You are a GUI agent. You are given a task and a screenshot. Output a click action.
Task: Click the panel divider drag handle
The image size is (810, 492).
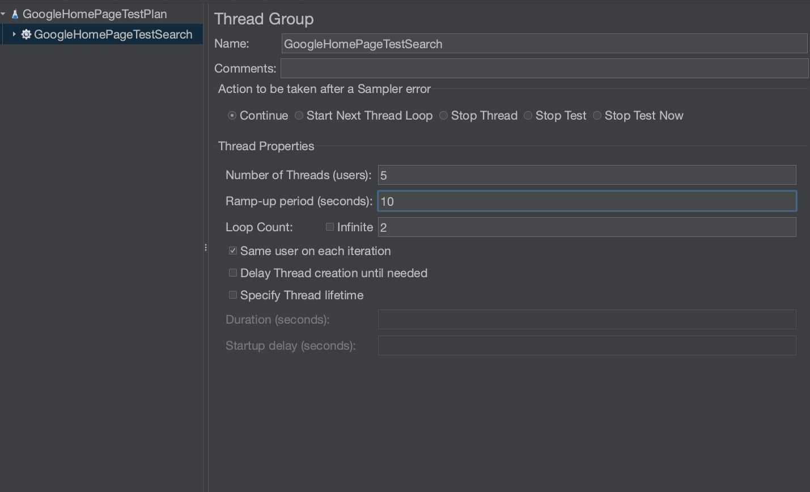point(205,247)
